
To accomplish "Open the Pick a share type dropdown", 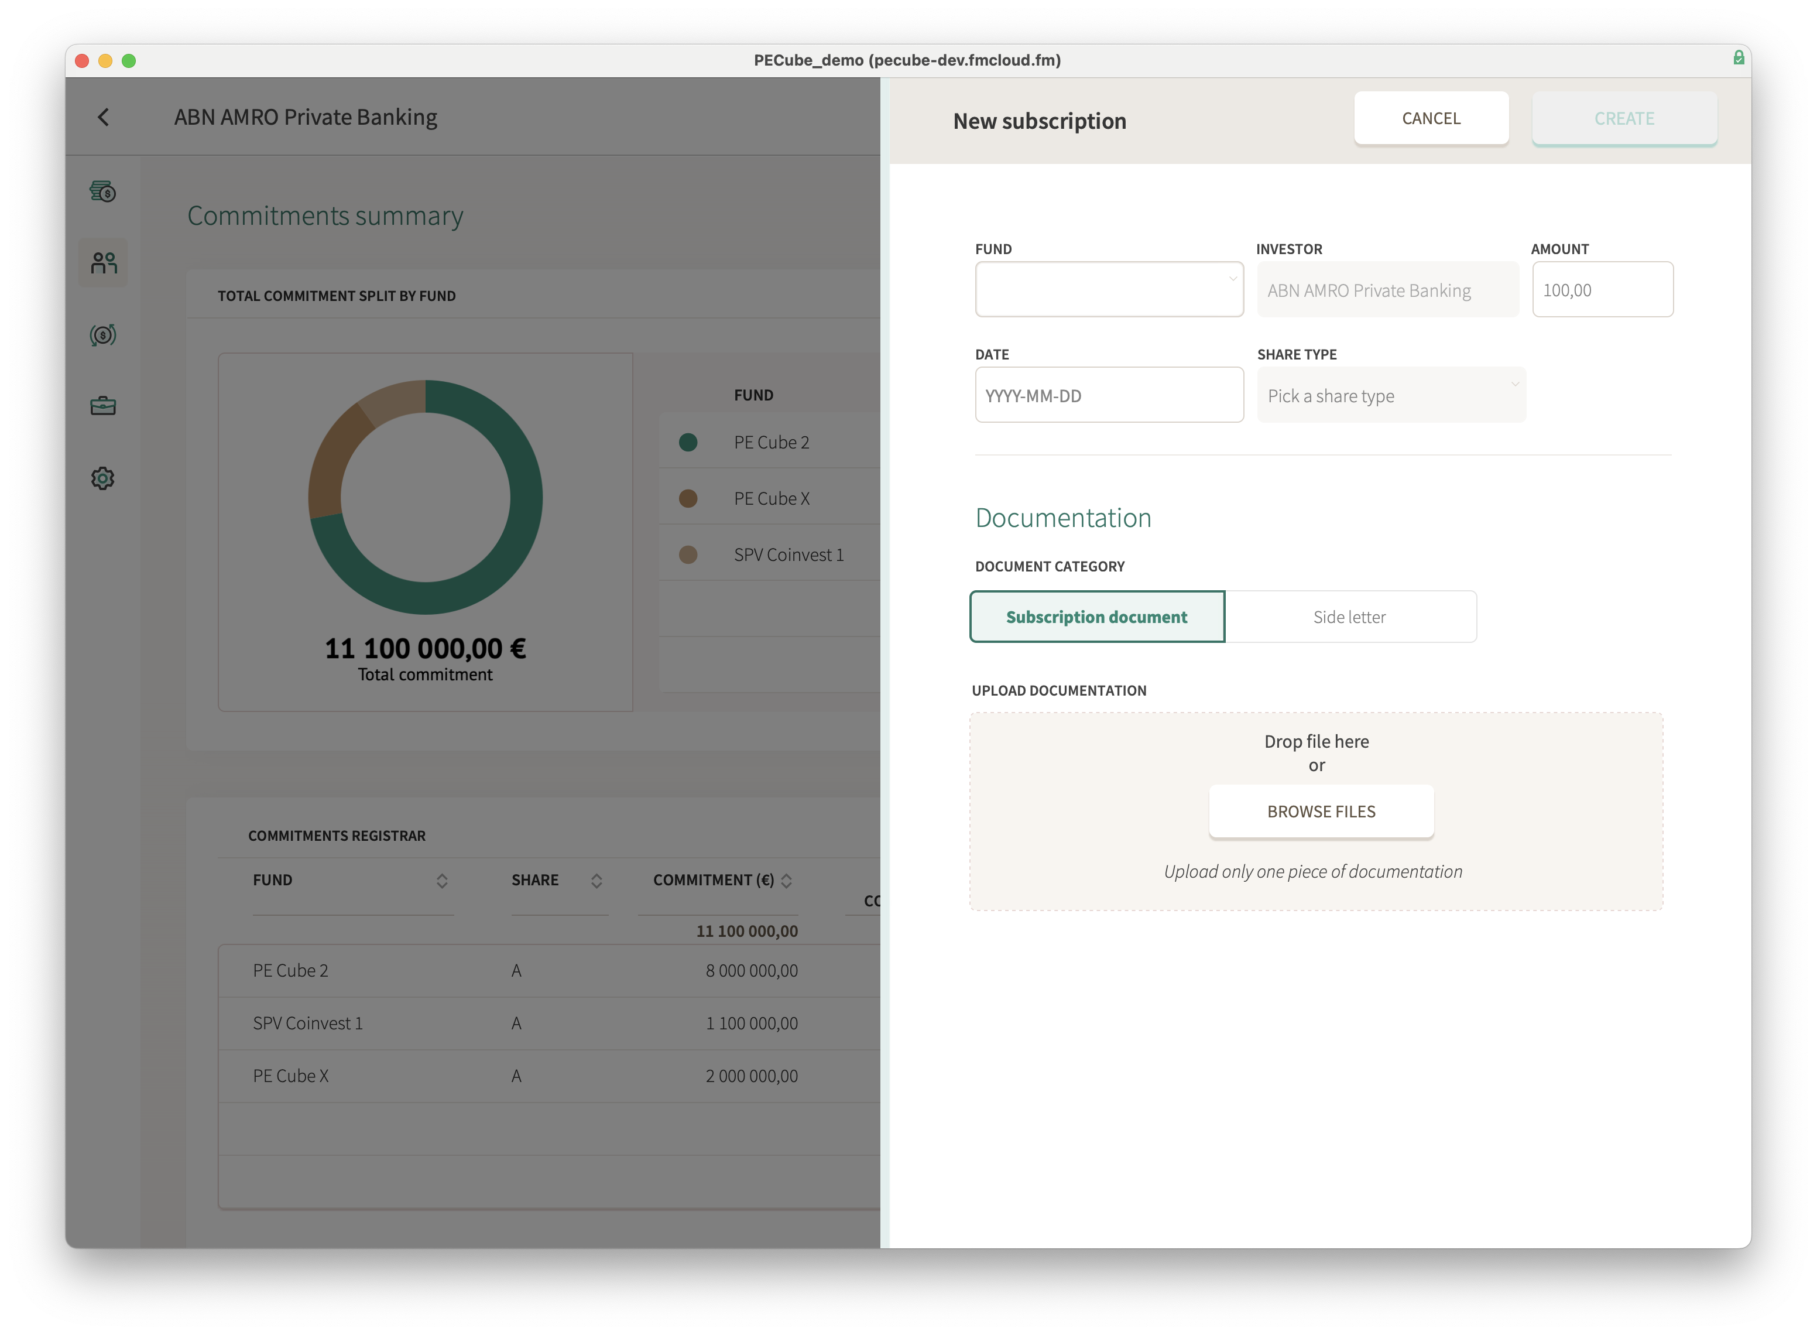I will pyautogui.click(x=1390, y=395).
